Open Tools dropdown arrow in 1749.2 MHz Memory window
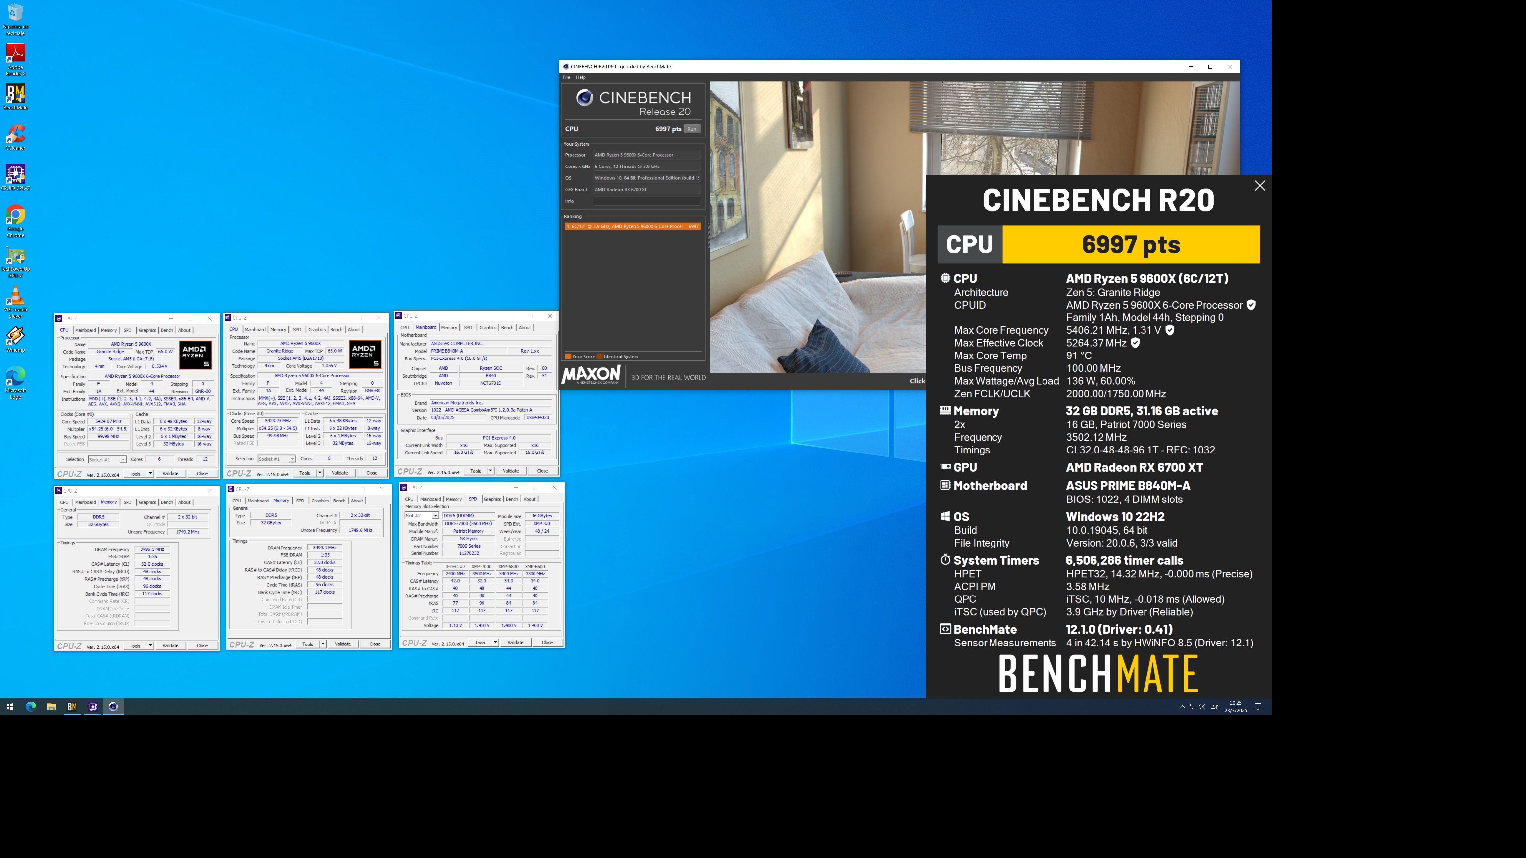This screenshot has width=1526, height=858. coord(150,646)
